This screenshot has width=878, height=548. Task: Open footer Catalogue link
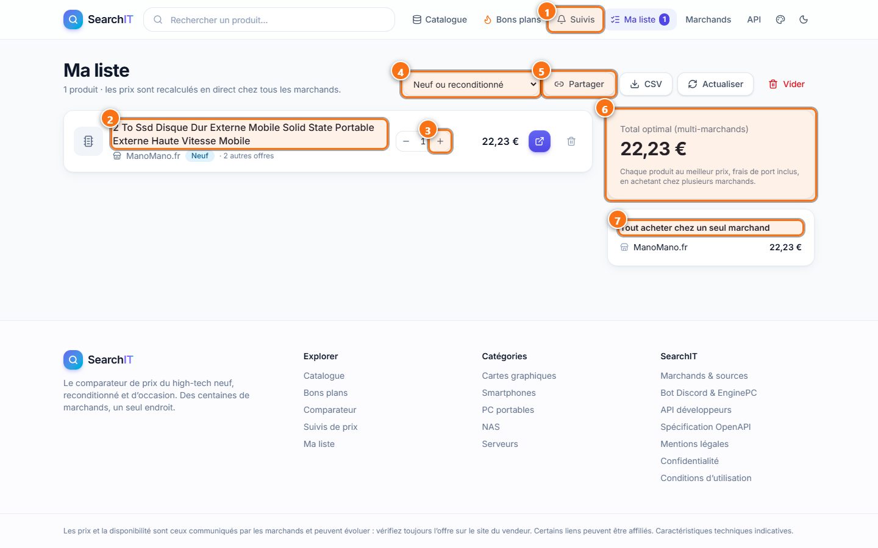[x=324, y=376]
